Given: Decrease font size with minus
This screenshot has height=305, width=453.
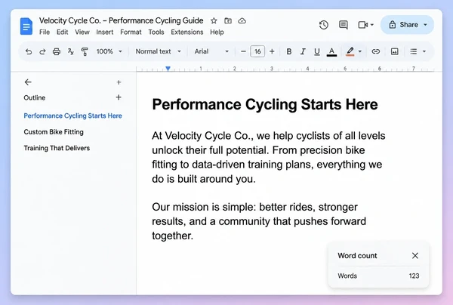Looking at the screenshot, I should click(x=243, y=51).
